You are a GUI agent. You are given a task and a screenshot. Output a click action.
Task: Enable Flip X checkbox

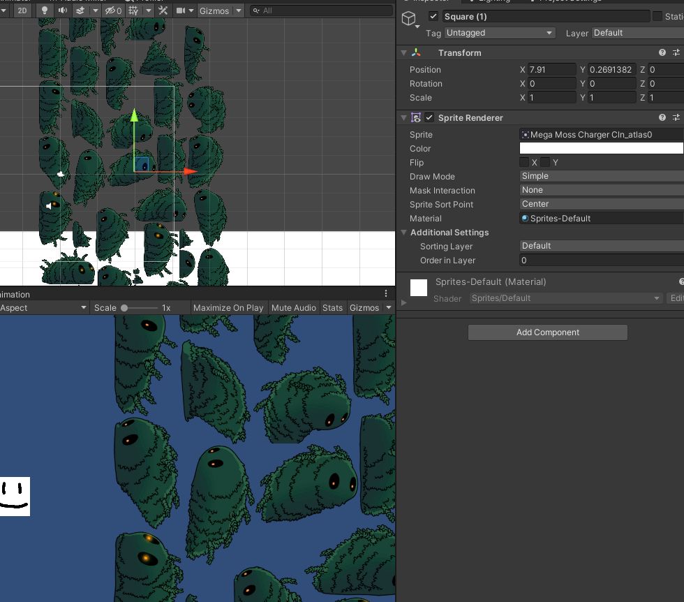pos(524,163)
